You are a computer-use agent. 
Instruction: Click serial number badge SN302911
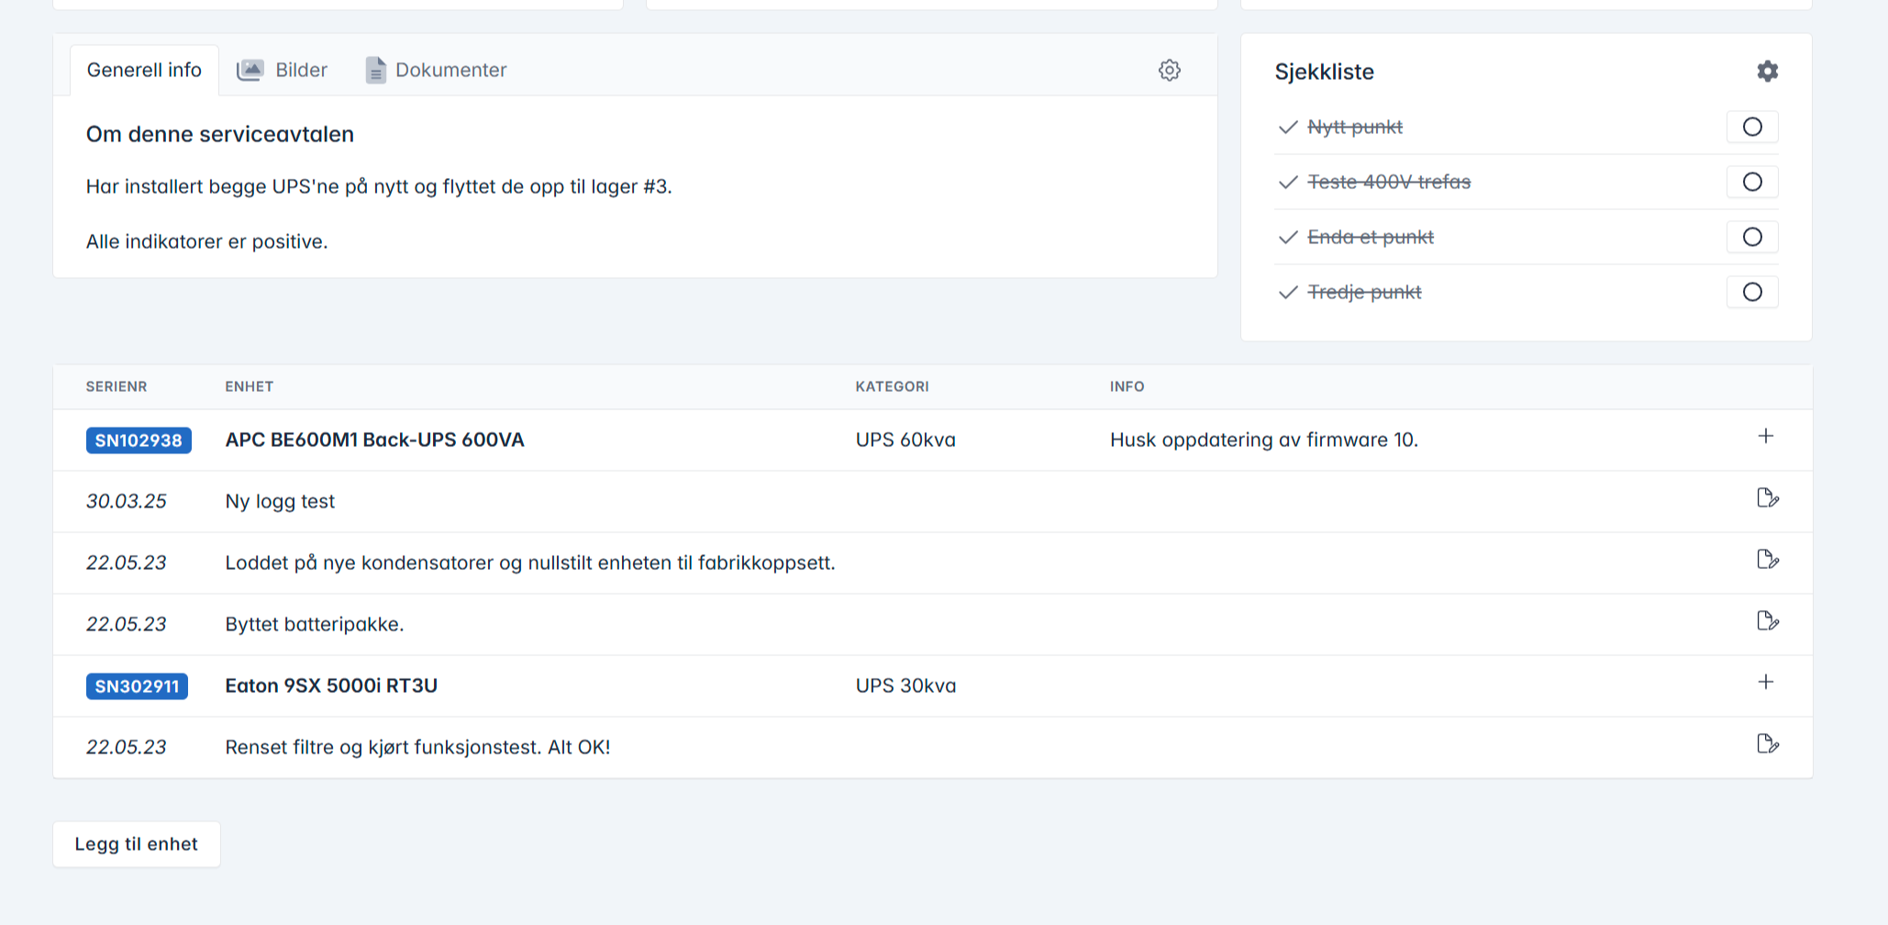click(137, 686)
